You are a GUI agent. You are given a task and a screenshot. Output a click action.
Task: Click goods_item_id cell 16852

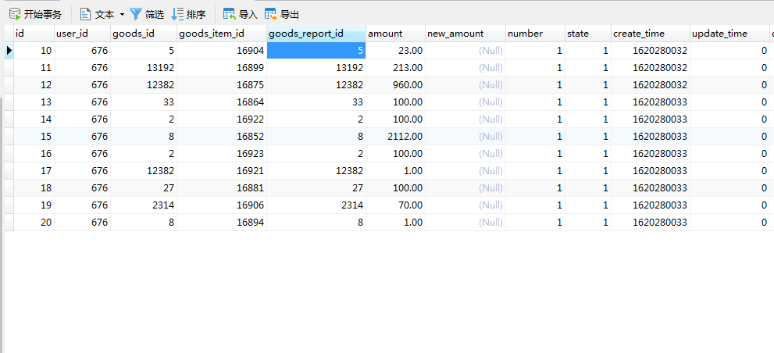[222, 136]
